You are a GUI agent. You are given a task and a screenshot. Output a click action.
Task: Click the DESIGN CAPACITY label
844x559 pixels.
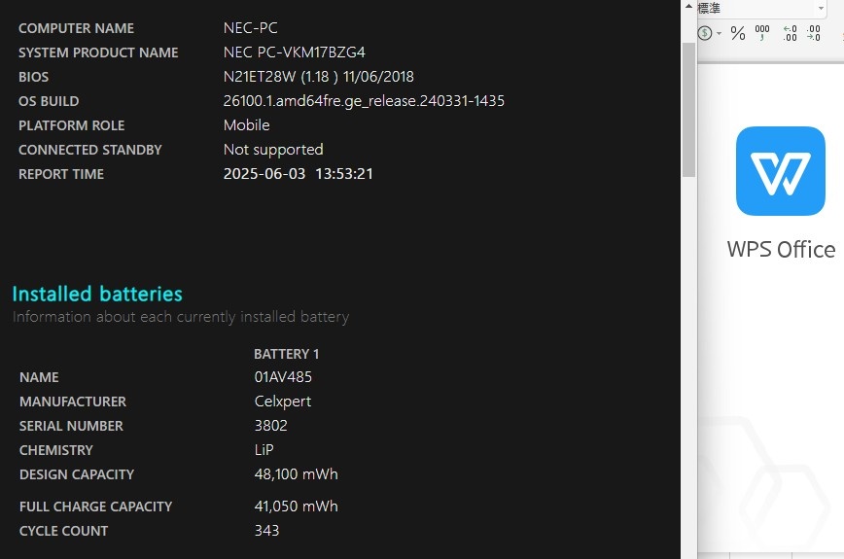click(77, 474)
